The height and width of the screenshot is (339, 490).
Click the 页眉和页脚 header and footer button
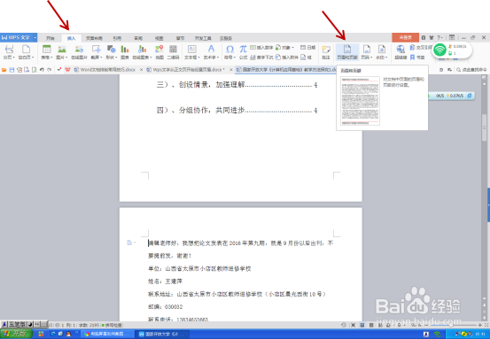pos(347,52)
